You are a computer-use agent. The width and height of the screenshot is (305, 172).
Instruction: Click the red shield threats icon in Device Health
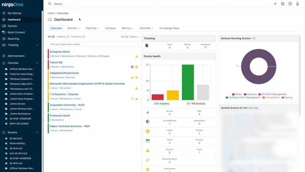coord(148,122)
